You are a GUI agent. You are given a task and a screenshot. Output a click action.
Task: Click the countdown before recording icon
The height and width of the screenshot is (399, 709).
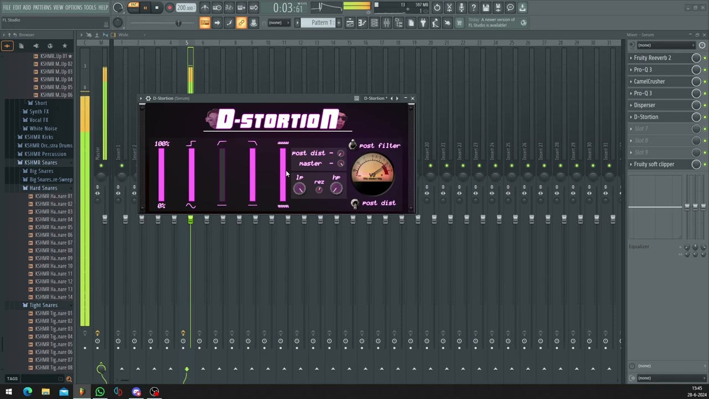[229, 8]
